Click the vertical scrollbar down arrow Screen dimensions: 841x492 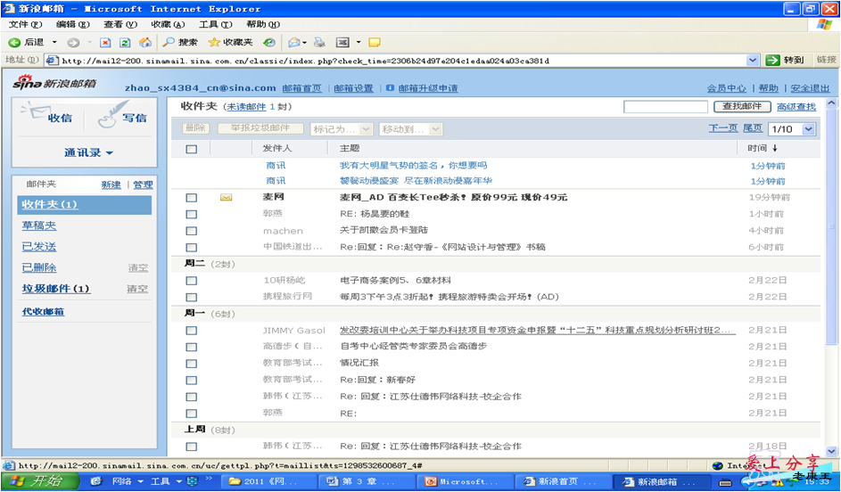pyautogui.click(x=831, y=451)
